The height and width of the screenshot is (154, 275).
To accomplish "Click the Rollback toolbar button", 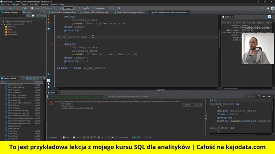I will click(x=47, y=8).
